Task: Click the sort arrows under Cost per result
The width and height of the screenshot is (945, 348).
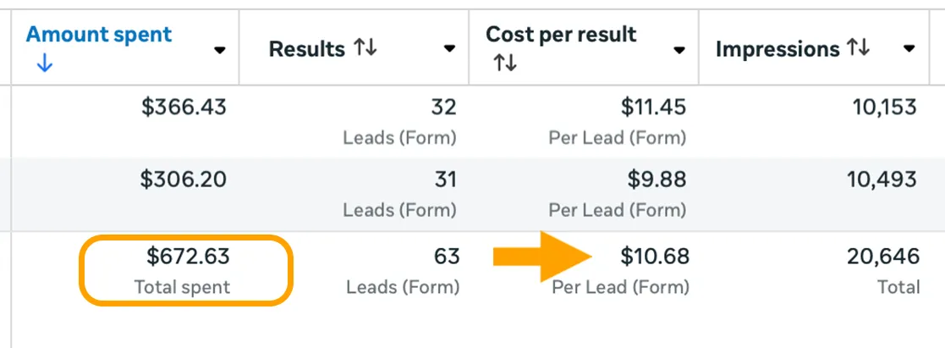Action: pos(504,64)
